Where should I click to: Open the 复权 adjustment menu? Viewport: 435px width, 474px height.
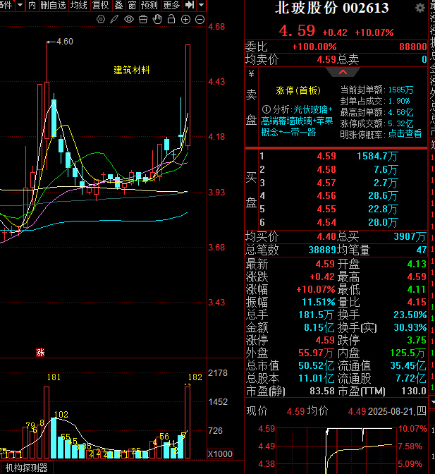(x=100, y=5)
